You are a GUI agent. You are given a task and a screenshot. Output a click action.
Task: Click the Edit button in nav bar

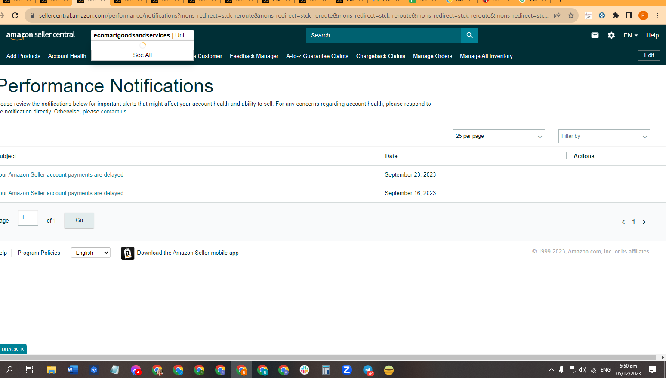point(649,55)
